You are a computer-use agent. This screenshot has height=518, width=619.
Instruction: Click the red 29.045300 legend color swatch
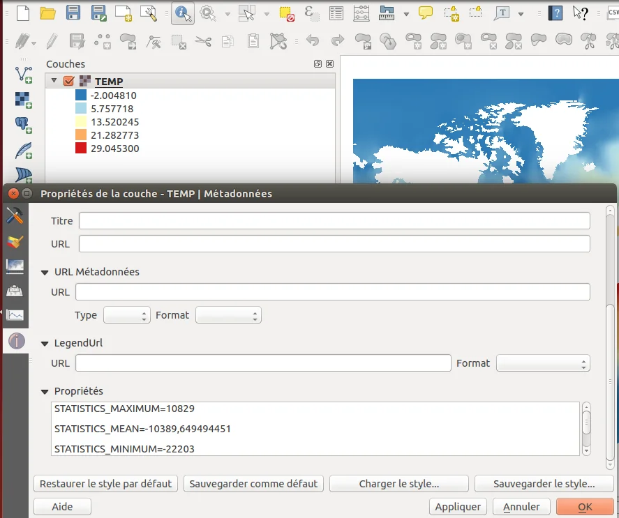81,148
